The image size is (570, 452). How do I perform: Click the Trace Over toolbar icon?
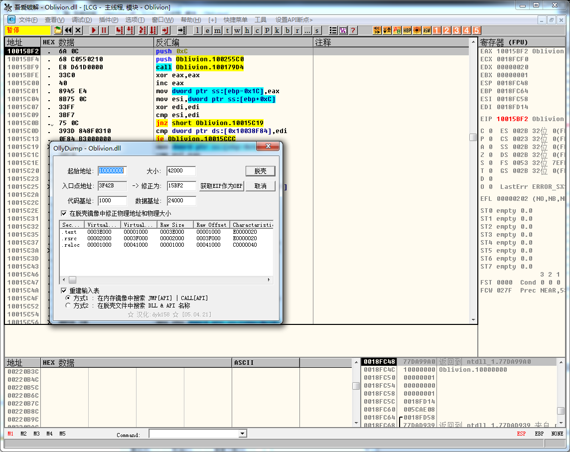click(x=152, y=30)
